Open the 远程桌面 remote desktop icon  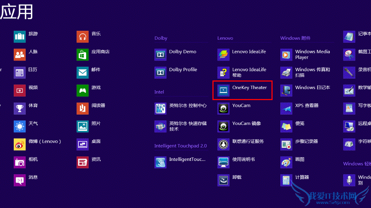click(349, 126)
